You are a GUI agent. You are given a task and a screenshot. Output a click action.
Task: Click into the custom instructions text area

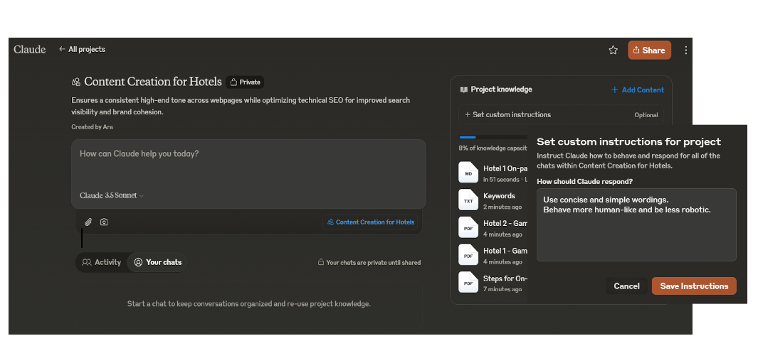tap(636, 225)
